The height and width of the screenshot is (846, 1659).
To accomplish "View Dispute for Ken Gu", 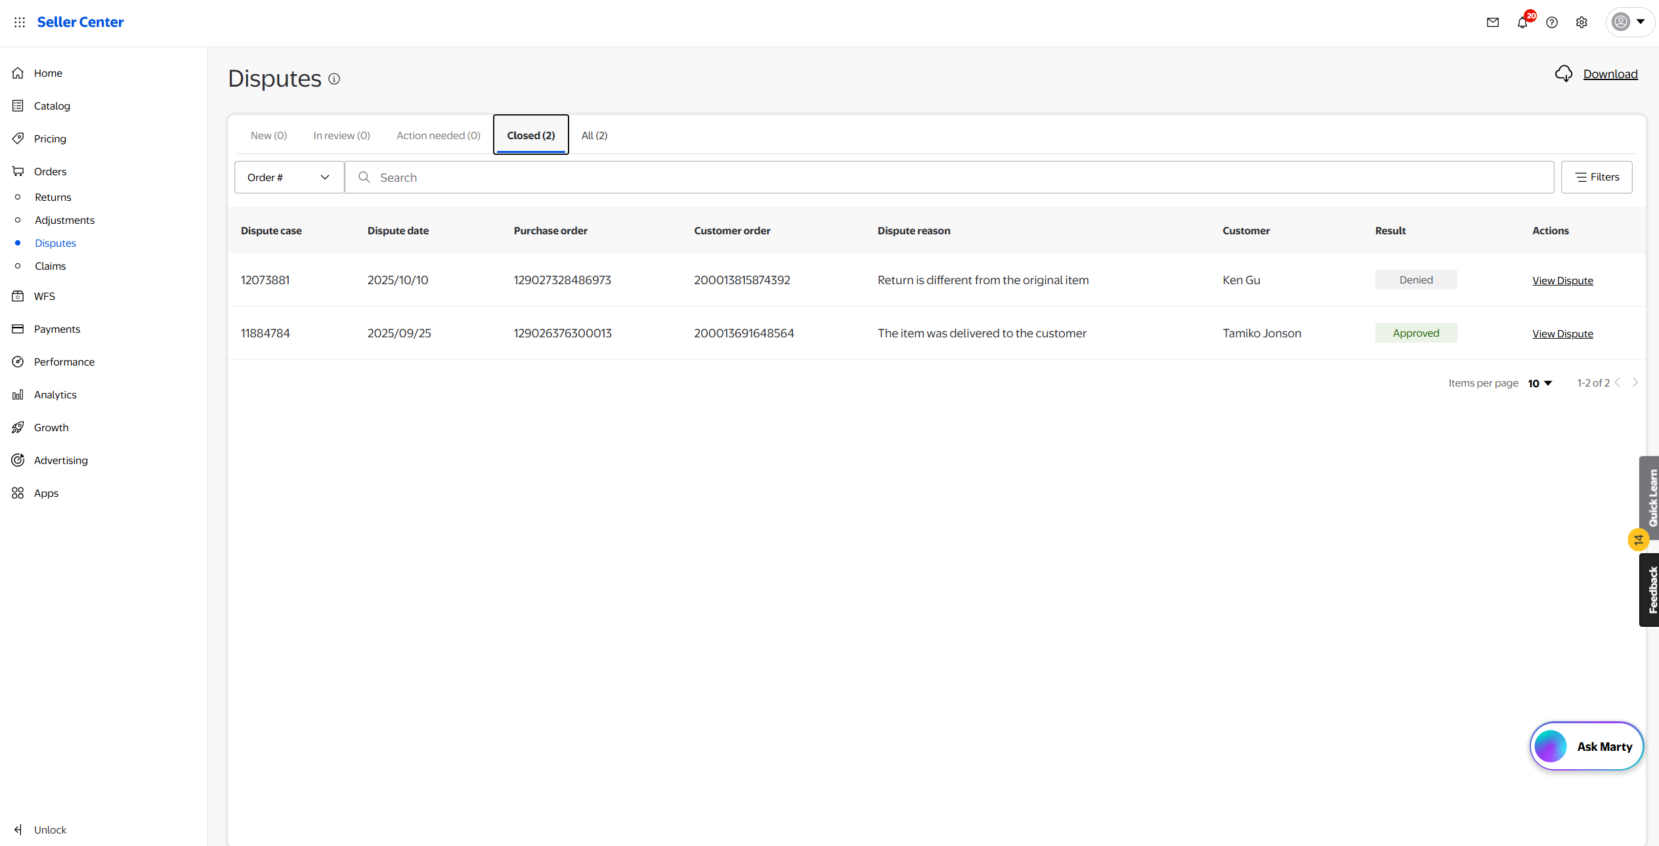I will (1562, 280).
